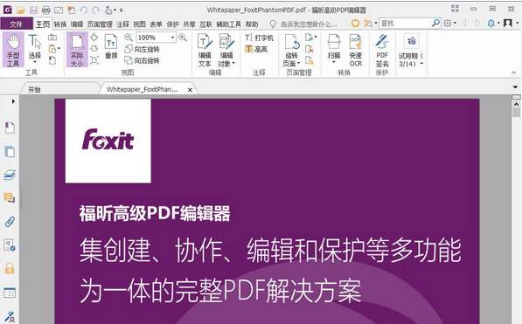Click the undo arrow icon
Image resolution: width=522 pixels, height=324 pixels.
(84, 10)
